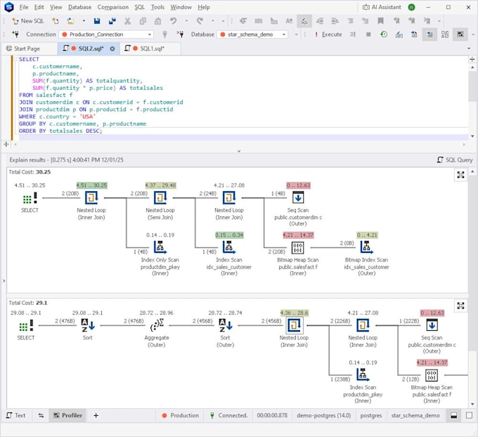Image resolution: width=478 pixels, height=437 pixels.
Task: Click the Redo arrow icon
Action: [200, 21]
